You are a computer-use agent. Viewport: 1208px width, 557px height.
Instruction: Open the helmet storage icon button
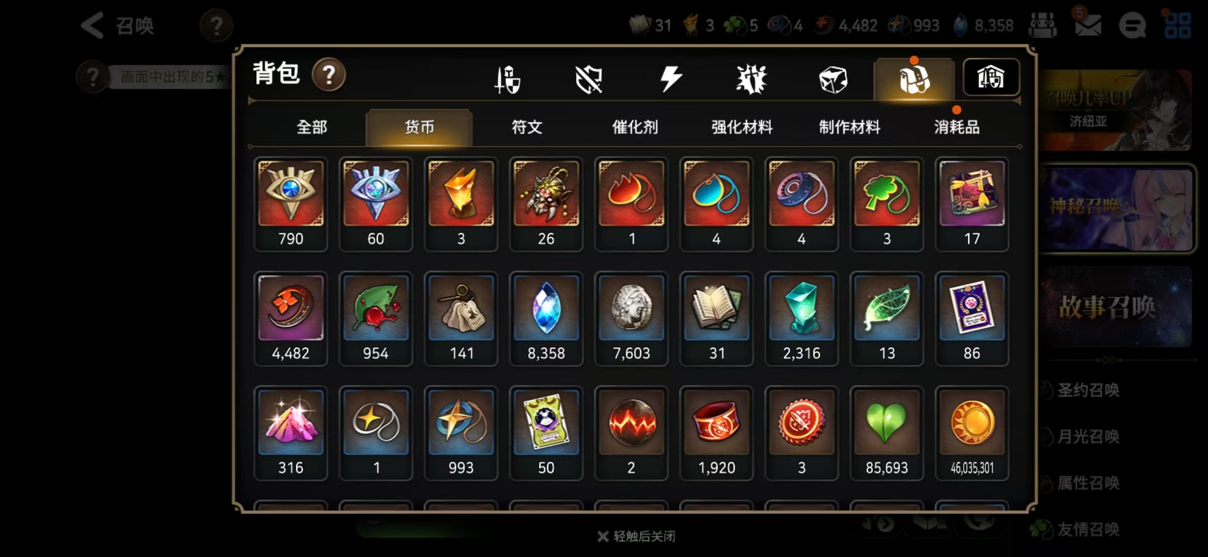tap(991, 77)
